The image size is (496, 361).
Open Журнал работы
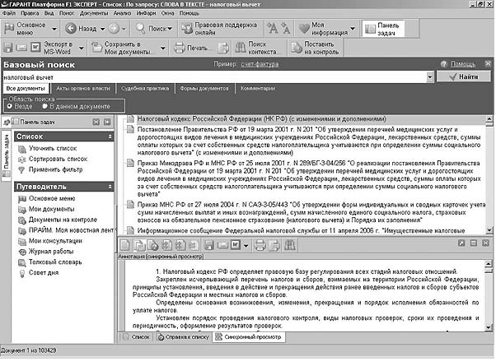[x=51, y=252]
